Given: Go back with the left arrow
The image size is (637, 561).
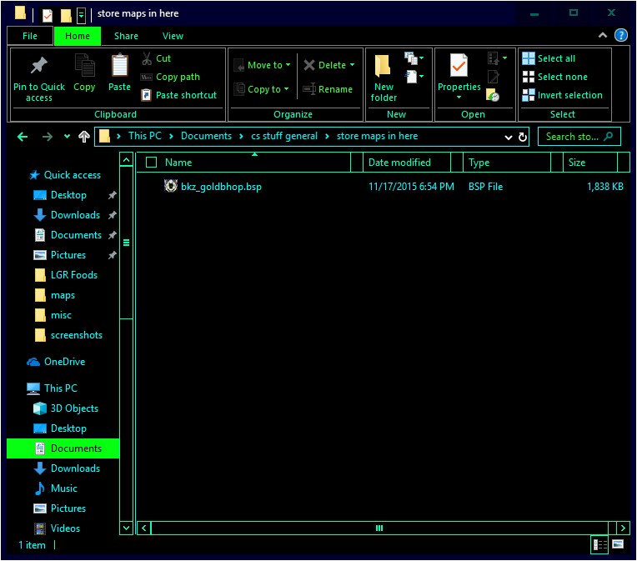Looking at the screenshot, I should (23, 137).
